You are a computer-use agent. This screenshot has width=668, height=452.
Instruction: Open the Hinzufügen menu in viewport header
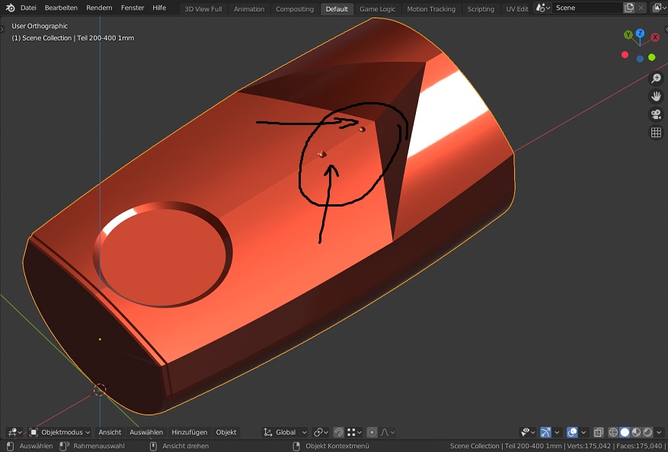coord(189,432)
